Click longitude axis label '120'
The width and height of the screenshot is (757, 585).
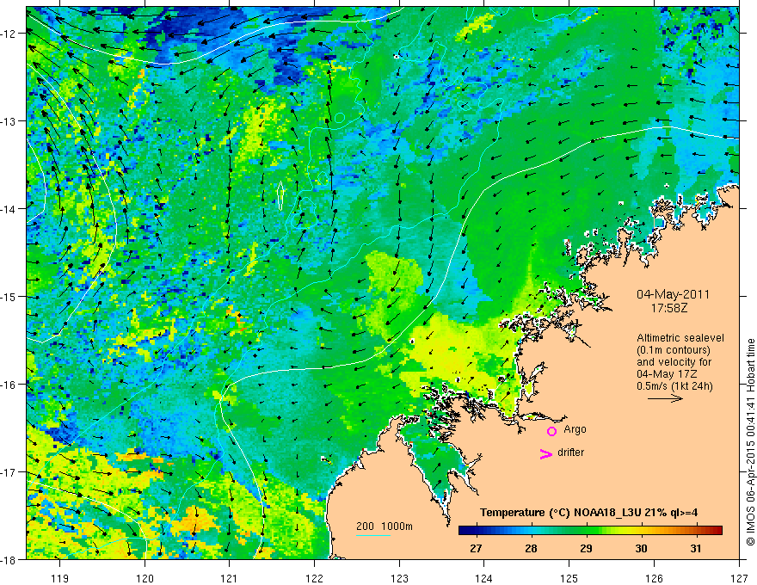(x=145, y=578)
